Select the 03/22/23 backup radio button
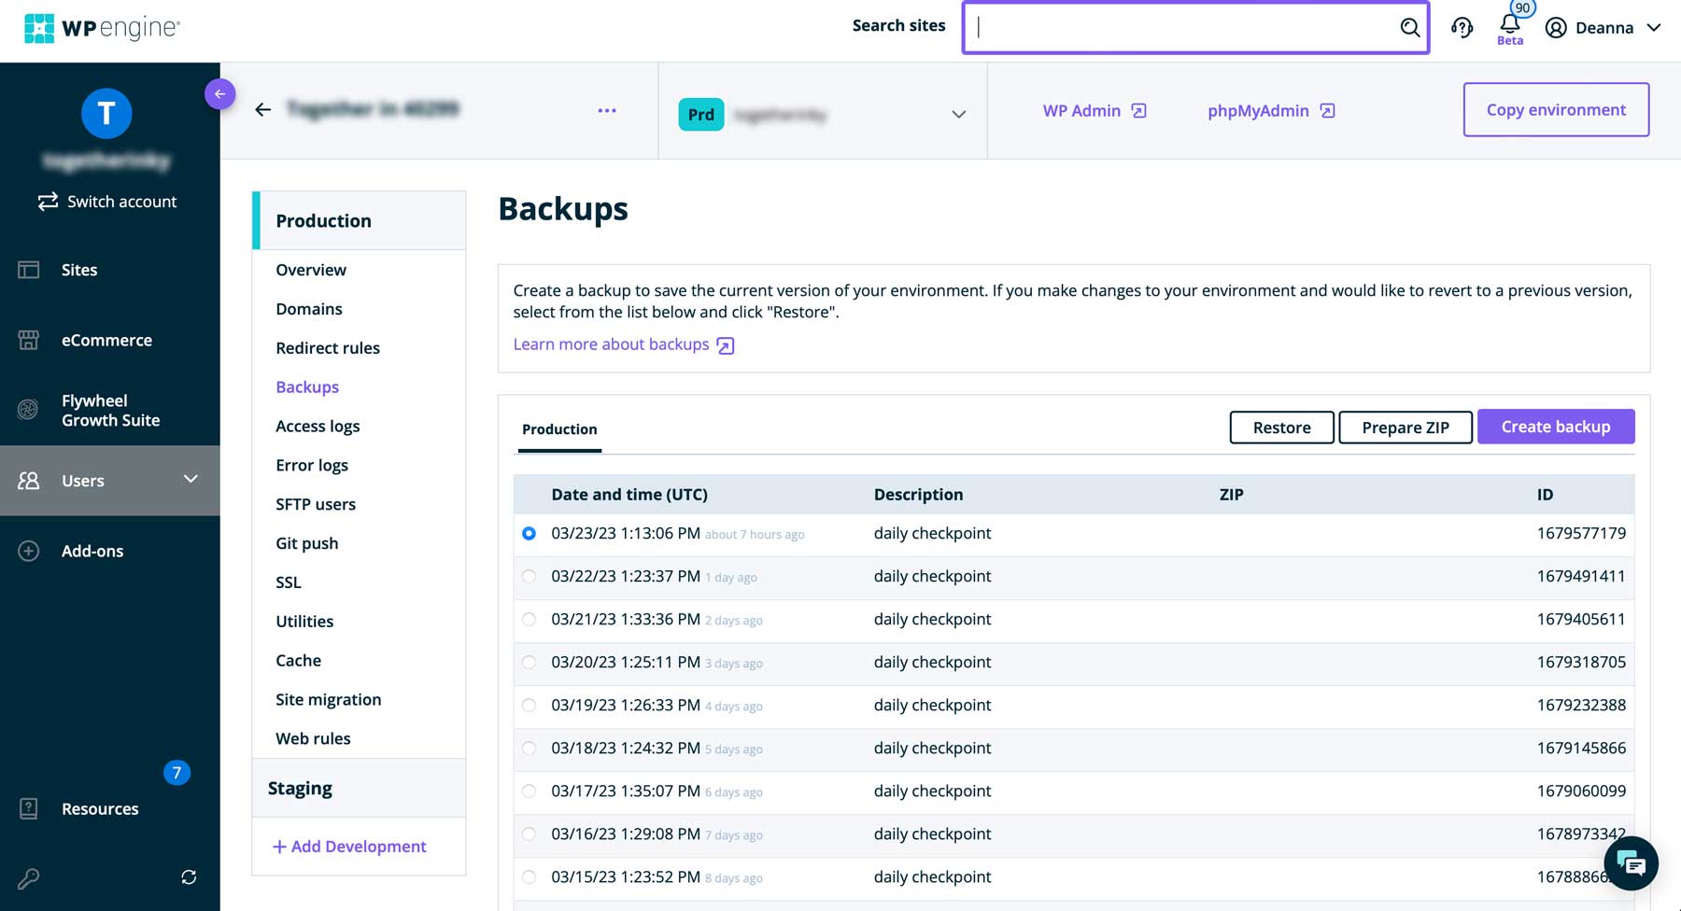This screenshot has height=911, width=1681. click(530, 576)
